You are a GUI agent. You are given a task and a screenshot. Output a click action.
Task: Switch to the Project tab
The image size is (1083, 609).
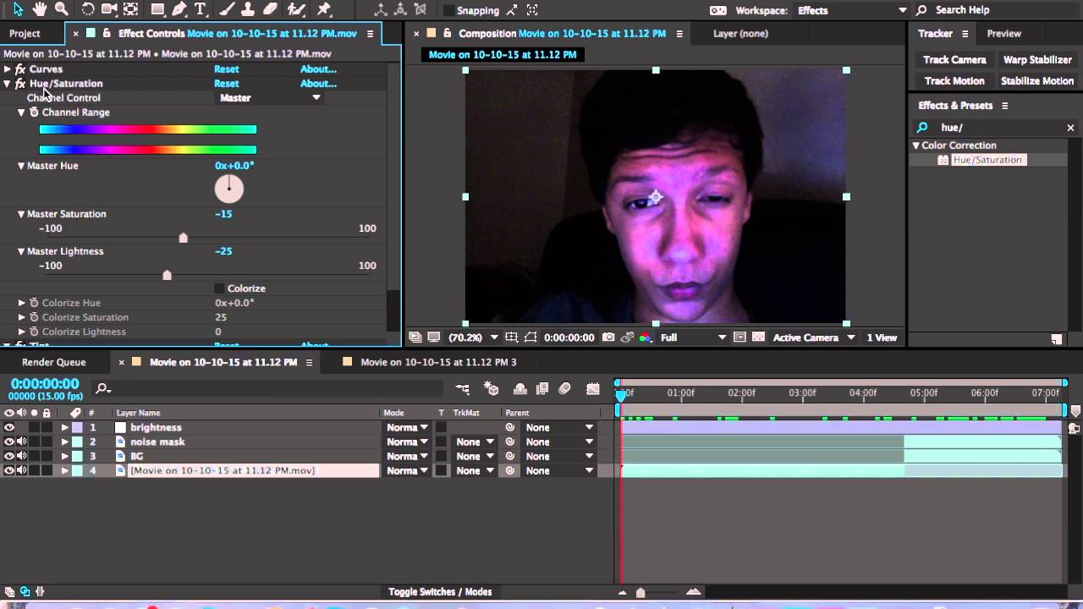25,34
